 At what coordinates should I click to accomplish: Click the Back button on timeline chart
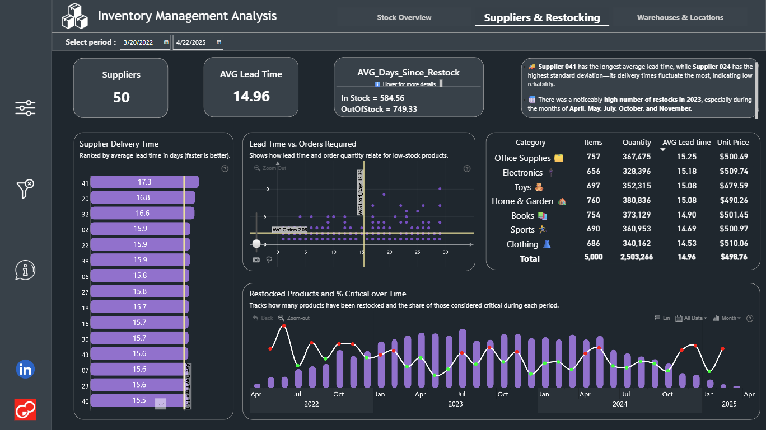coord(263,318)
